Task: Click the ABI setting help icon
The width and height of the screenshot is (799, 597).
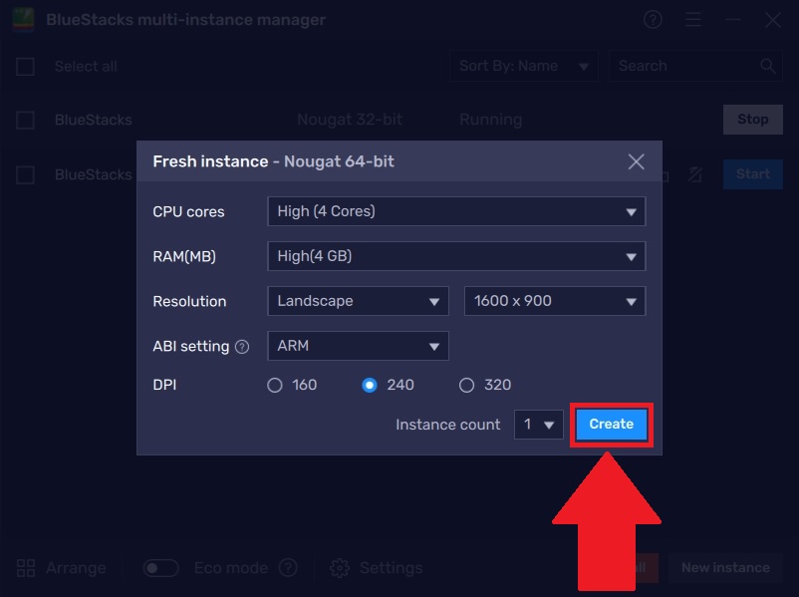Action: [x=242, y=347]
